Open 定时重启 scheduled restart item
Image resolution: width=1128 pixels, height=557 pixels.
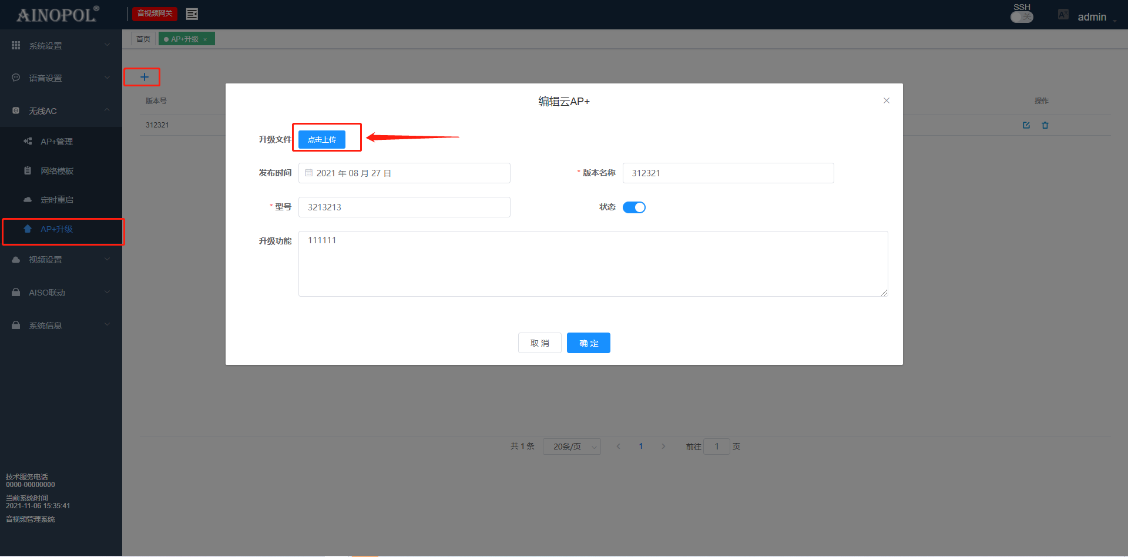click(x=56, y=200)
